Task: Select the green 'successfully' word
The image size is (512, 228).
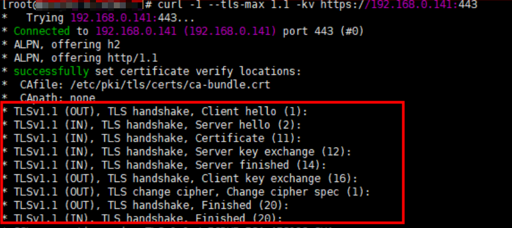Action: tap(51, 71)
